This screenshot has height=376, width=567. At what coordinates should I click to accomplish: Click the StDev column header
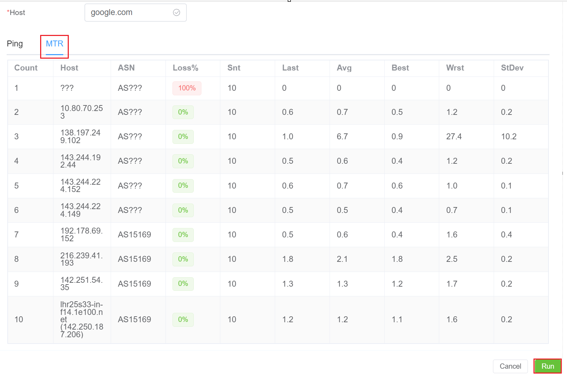pos(512,68)
